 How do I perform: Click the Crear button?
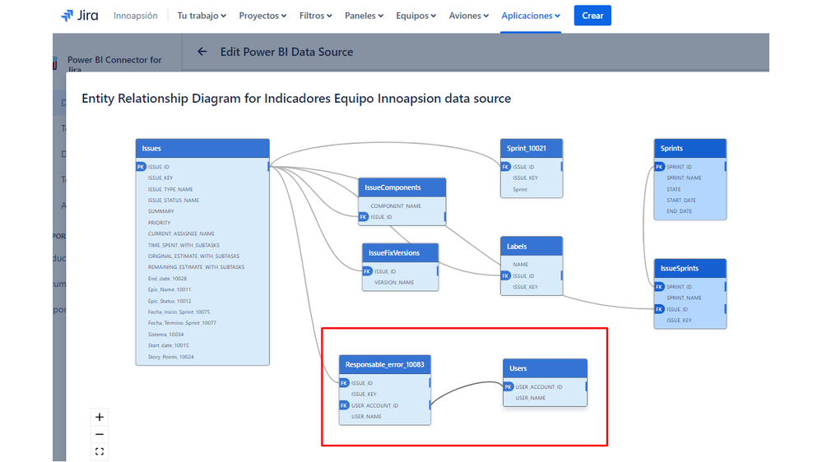click(x=592, y=16)
